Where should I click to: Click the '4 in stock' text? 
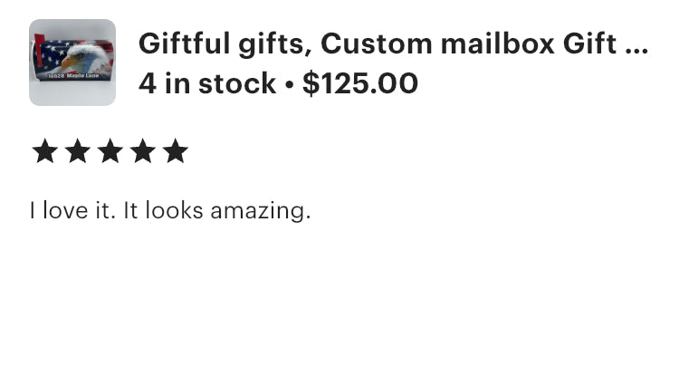tap(207, 83)
